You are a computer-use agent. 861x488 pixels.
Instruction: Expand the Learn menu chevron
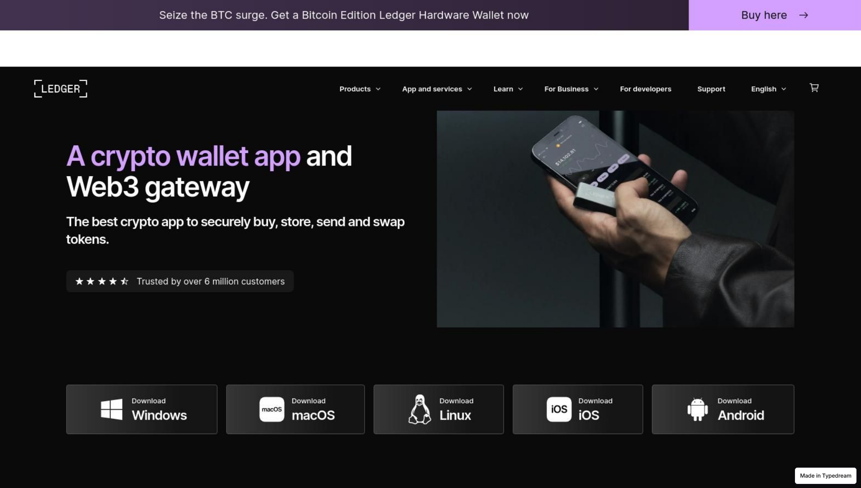click(520, 89)
